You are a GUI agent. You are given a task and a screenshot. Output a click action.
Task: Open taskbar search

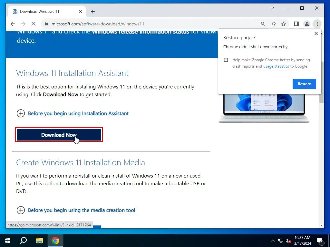coord(23,241)
